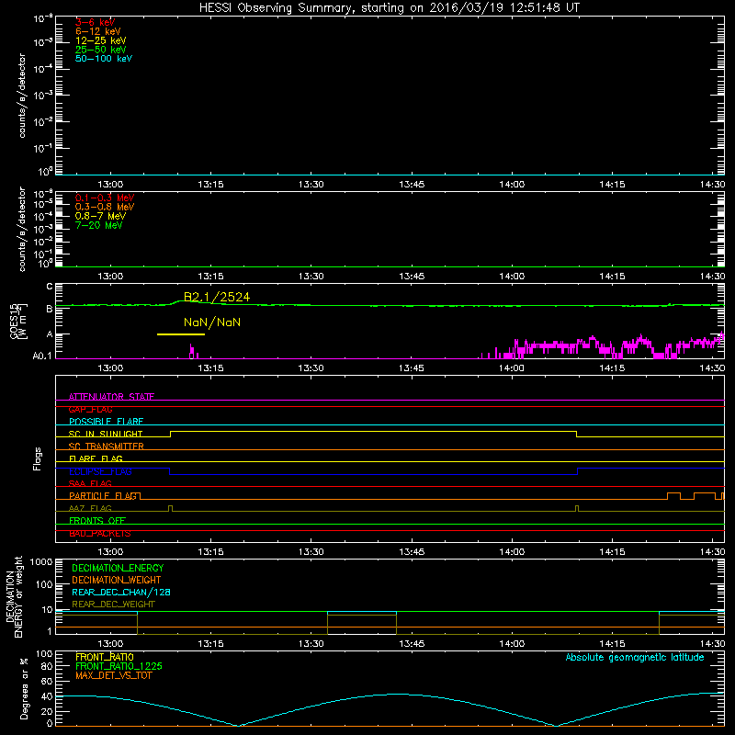735x735 pixels.
Task: Select 14:00 tick under the GOES panel
Action: 512,368
